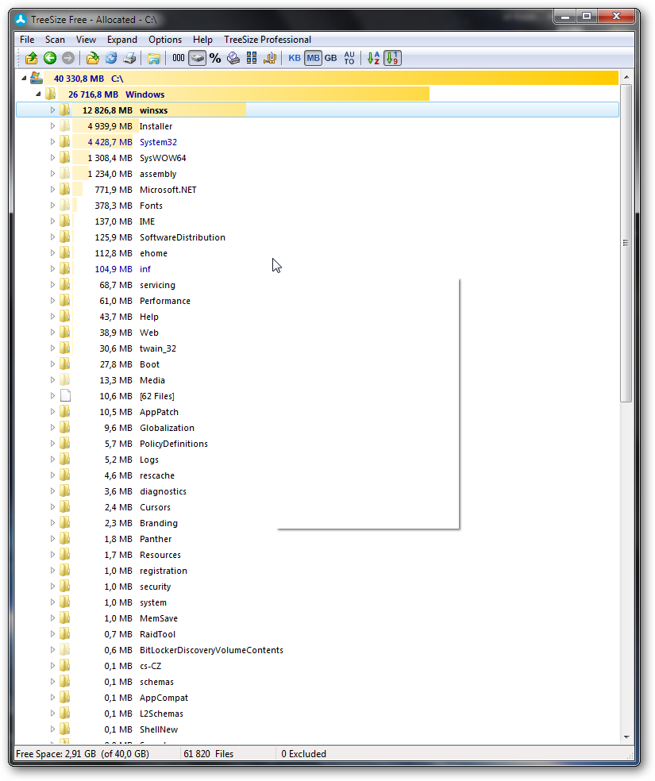The height and width of the screenshot is (781, 655).
Task: Display sizes in KB
Action: pos(295,58)
